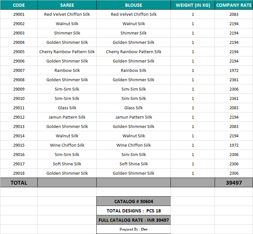Select the Red Velvet Chiffon Silk blouse cell
The width and height of the screenshot is (253, 234).
pos(133,15)
